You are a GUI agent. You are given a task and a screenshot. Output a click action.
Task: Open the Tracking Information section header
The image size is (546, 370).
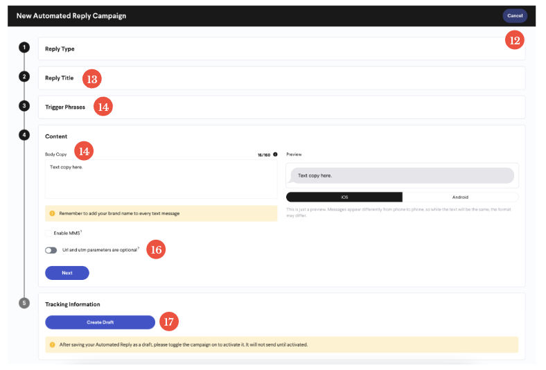click(x=73, y=304)
